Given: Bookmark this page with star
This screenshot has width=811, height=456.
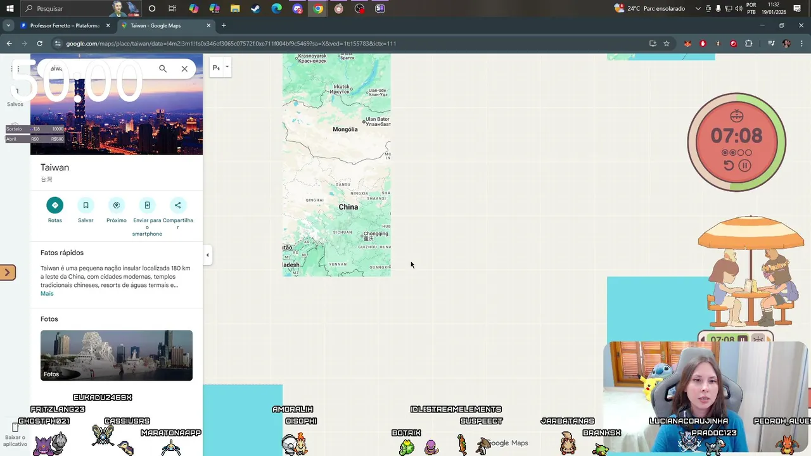Looking at the screenshot, I should 667,44.
